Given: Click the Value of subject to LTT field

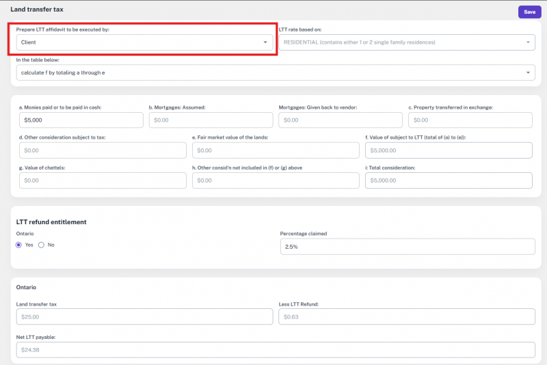Looking at the screenshot, I should point(449,150).
